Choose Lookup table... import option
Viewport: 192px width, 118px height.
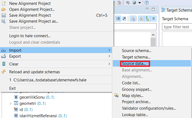(x=135, y=115)
